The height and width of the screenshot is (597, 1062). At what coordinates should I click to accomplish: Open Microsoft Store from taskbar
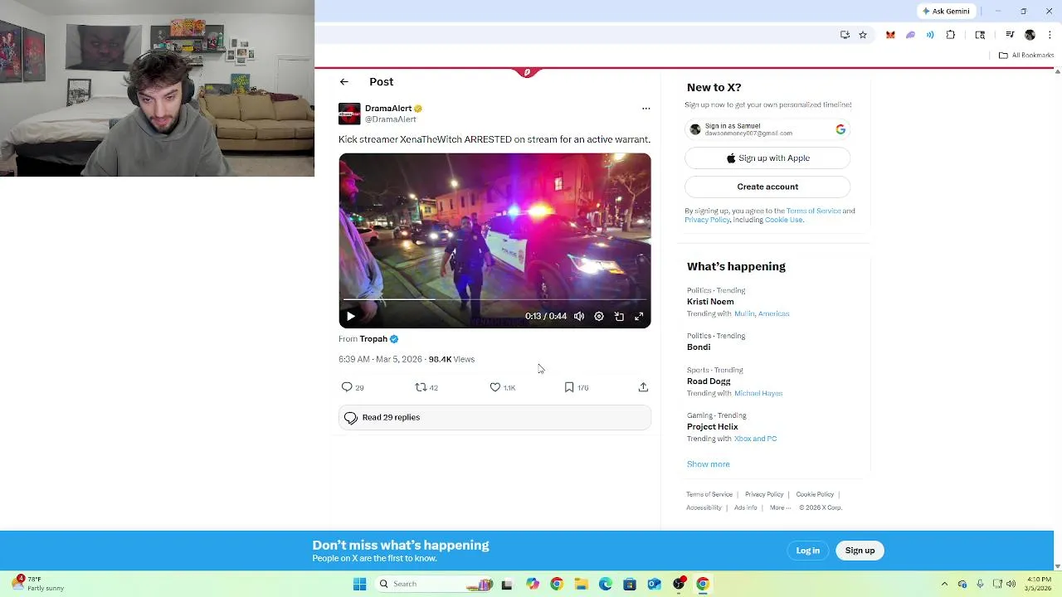(630, 584)
